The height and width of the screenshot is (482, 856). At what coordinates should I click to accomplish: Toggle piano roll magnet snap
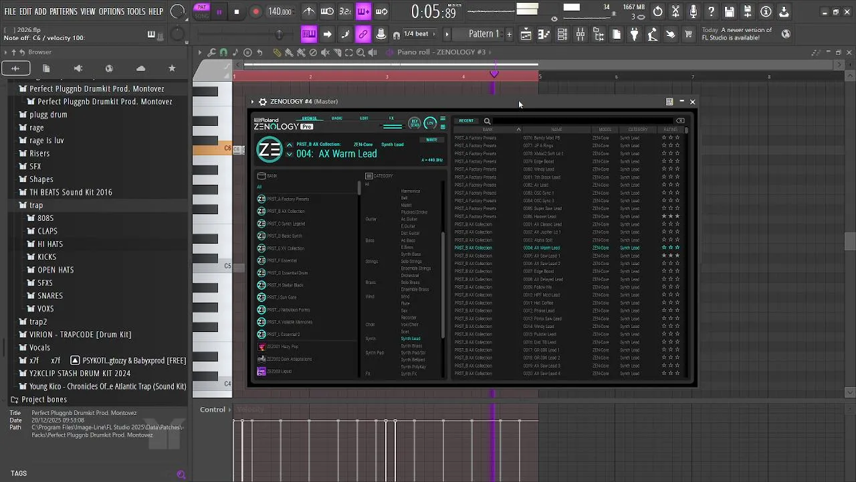[223, 52]
